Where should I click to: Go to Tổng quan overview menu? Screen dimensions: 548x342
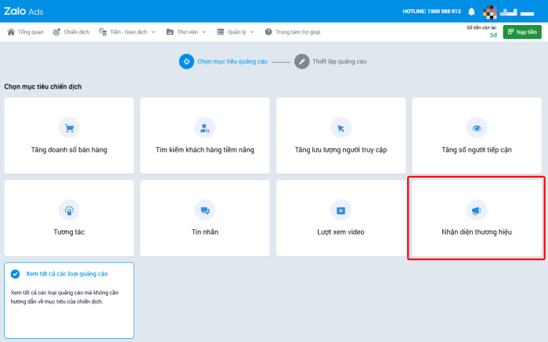(25, 32)
